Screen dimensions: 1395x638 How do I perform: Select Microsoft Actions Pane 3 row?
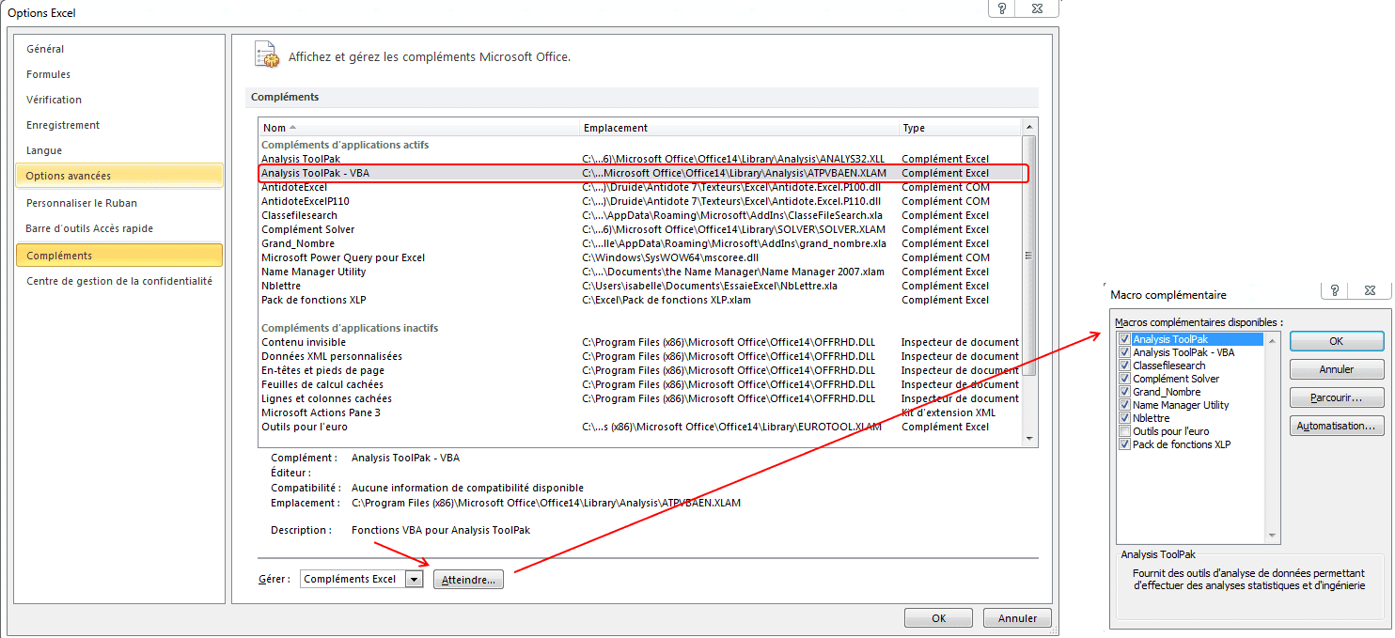coord(640,412)
